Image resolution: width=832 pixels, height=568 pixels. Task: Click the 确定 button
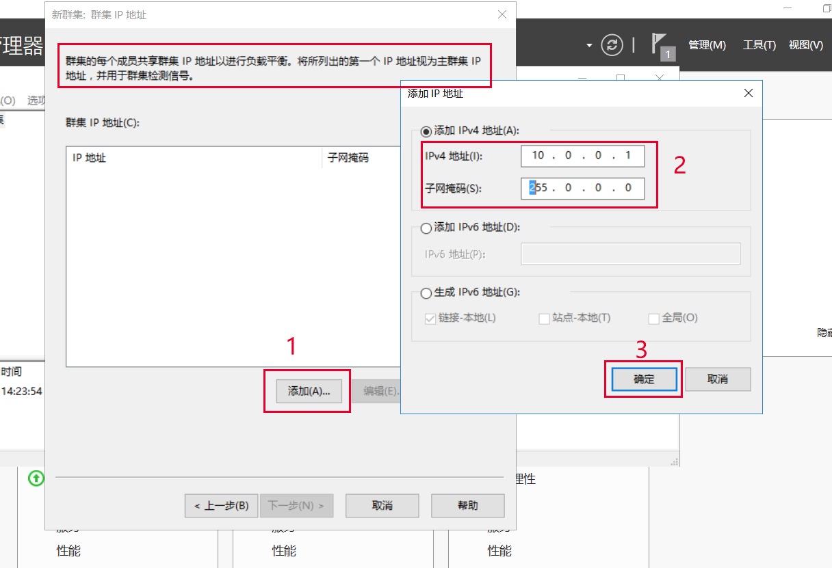coord(644,379)
